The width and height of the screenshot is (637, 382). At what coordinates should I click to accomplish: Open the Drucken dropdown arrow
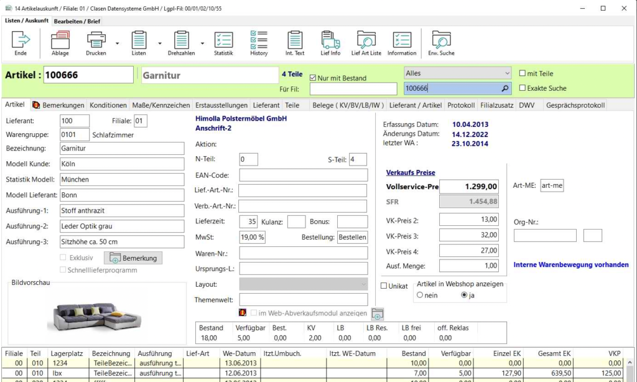117,43
